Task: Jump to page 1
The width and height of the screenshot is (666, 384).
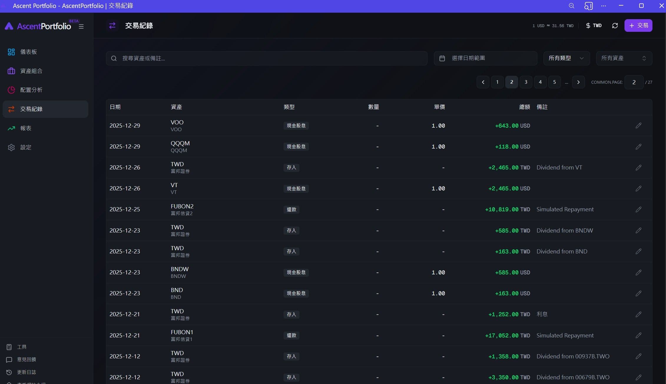Action: [497, 82]
